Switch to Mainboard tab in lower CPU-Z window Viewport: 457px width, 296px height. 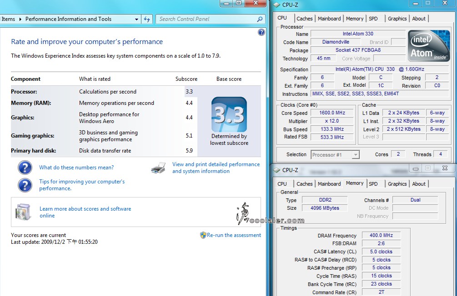(329, 184)
